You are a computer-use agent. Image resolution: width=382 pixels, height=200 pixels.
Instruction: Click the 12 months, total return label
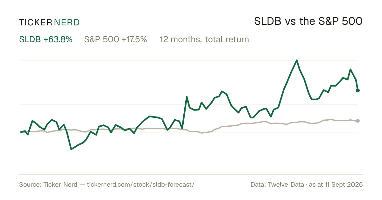(204, 40)
